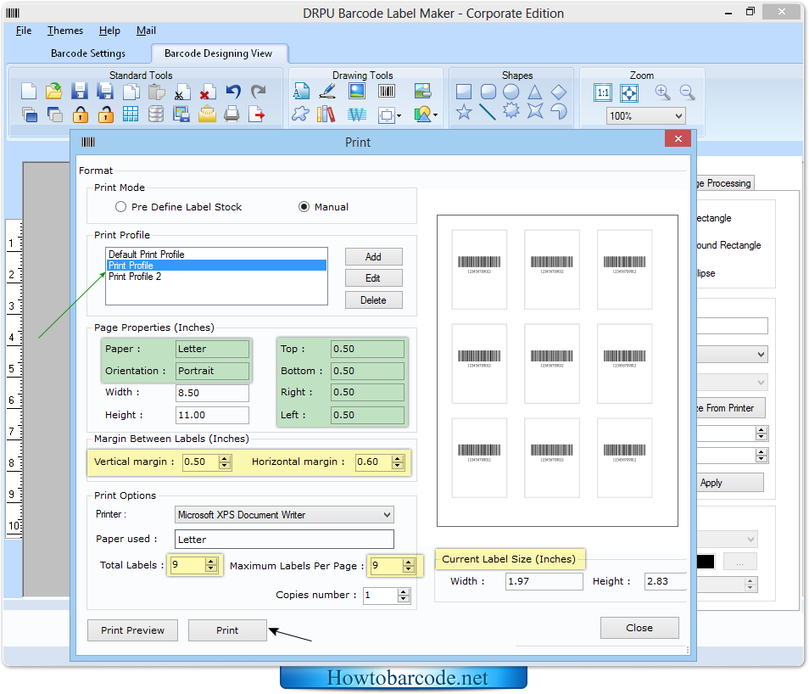The image size is (809, 694).
Task: Open the Mail menu
Action: tap(146, 31)
